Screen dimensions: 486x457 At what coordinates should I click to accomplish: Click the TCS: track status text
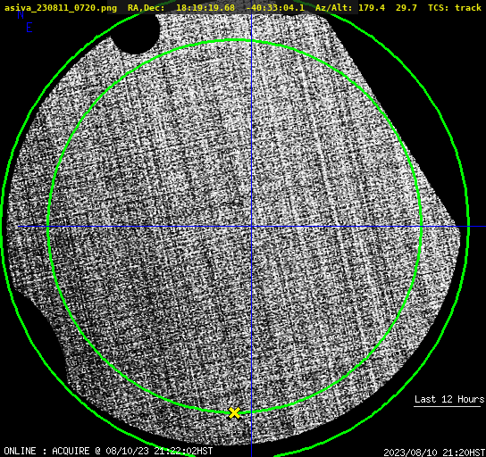[455, 7]
